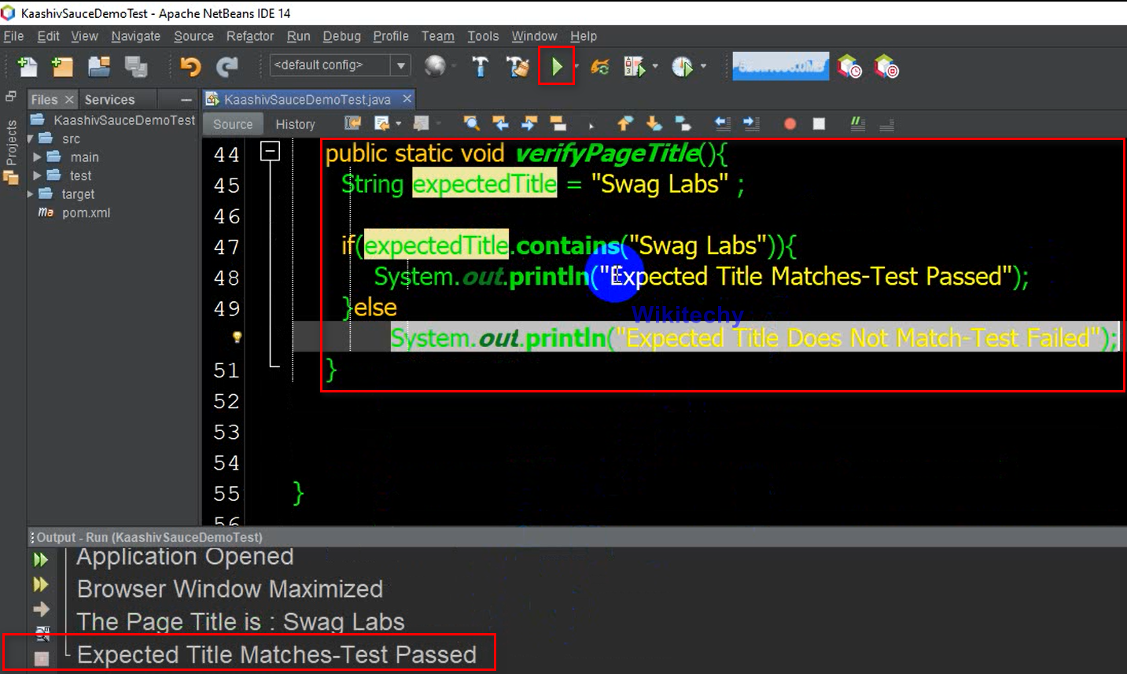
Task: Click the Open Project folder icon
Action: click(x=99, y=67)
